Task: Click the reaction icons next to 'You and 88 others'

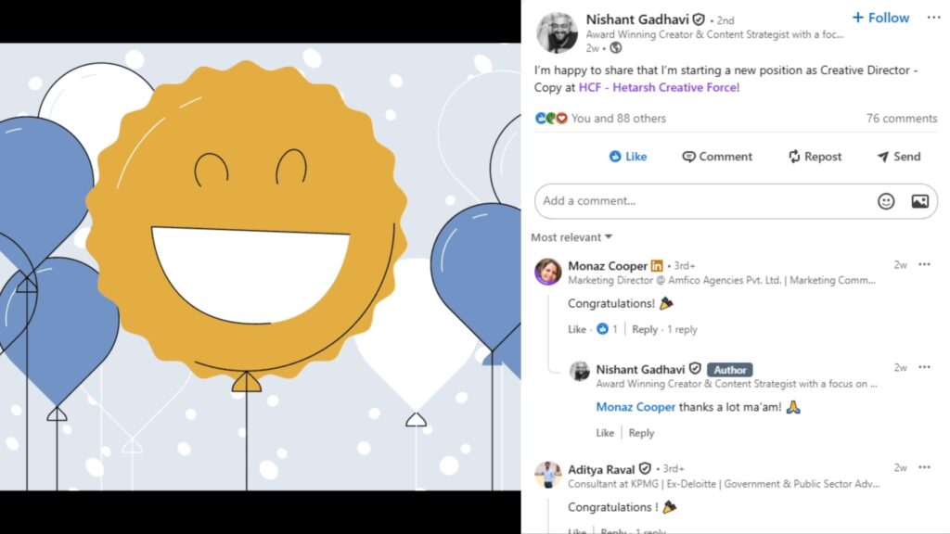Action: tap(550, 119)
